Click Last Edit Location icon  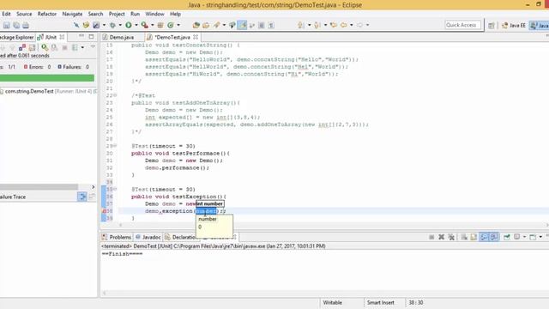pos(334,25)
